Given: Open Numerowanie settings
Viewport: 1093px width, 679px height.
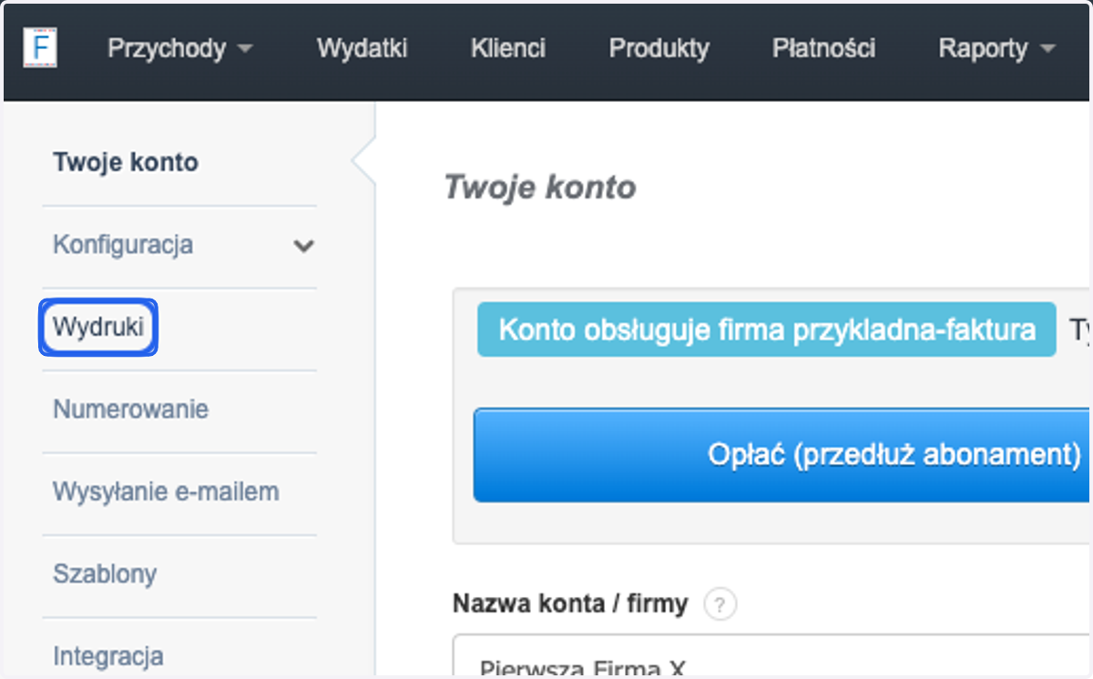Looking at the screenshot, I should pos(130,410).
